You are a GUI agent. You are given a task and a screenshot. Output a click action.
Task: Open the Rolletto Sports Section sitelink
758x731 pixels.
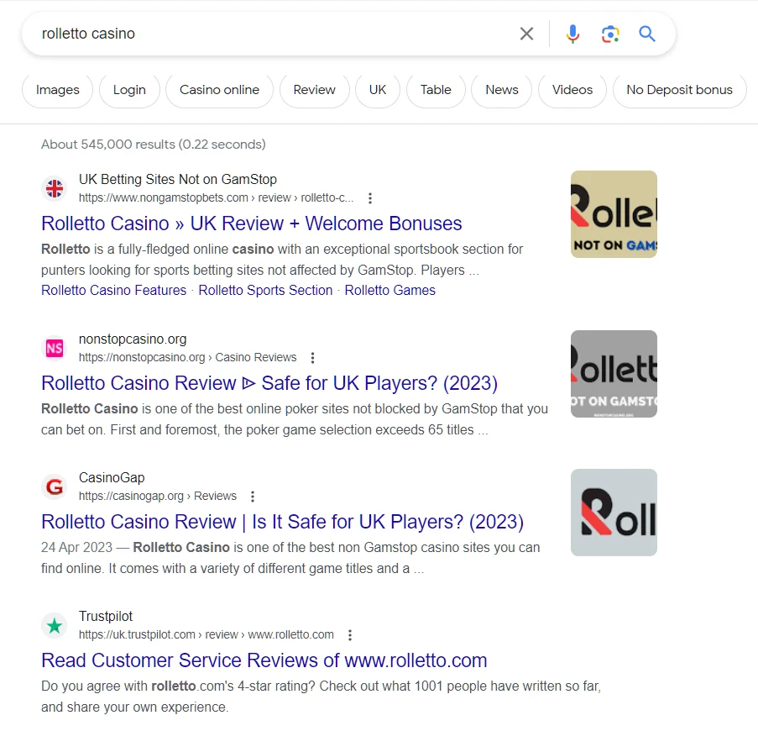[x=265, y=290]
